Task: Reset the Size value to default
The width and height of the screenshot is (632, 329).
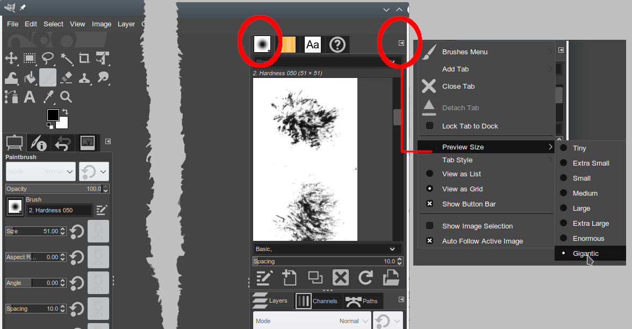Action: [76, 231]
